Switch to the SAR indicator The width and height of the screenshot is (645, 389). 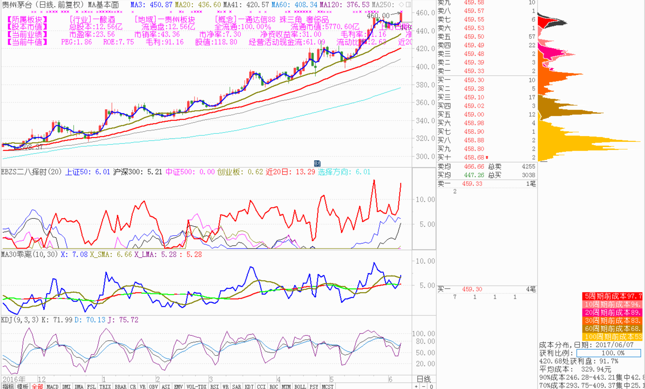236,386
